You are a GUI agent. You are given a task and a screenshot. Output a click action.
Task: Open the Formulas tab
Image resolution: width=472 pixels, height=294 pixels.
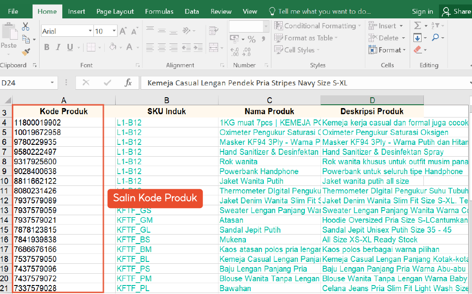tap(159, 11)
